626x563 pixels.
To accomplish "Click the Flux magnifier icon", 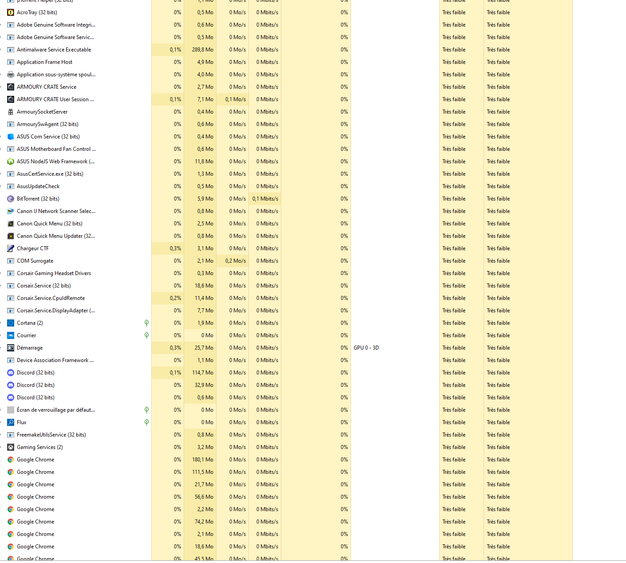I will (11, 422).
